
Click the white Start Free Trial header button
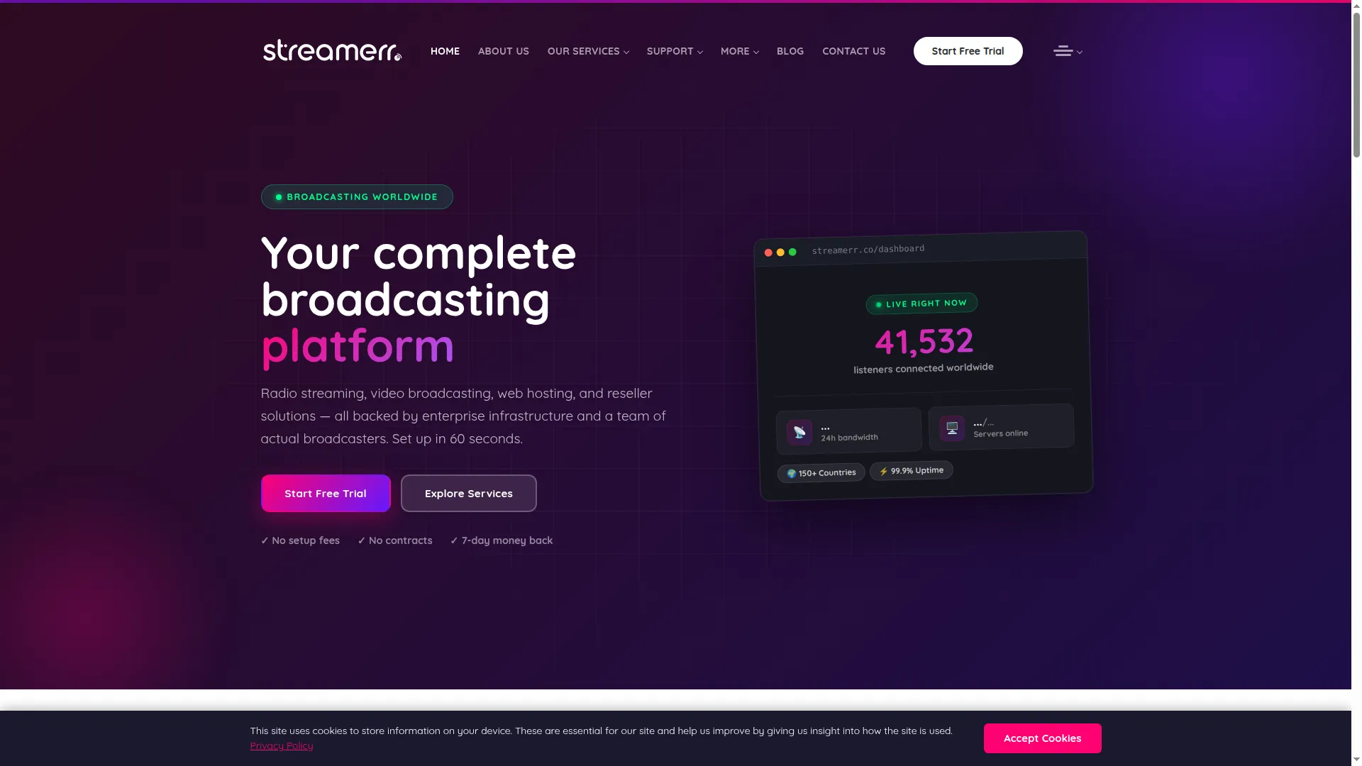tap(968, 51)
